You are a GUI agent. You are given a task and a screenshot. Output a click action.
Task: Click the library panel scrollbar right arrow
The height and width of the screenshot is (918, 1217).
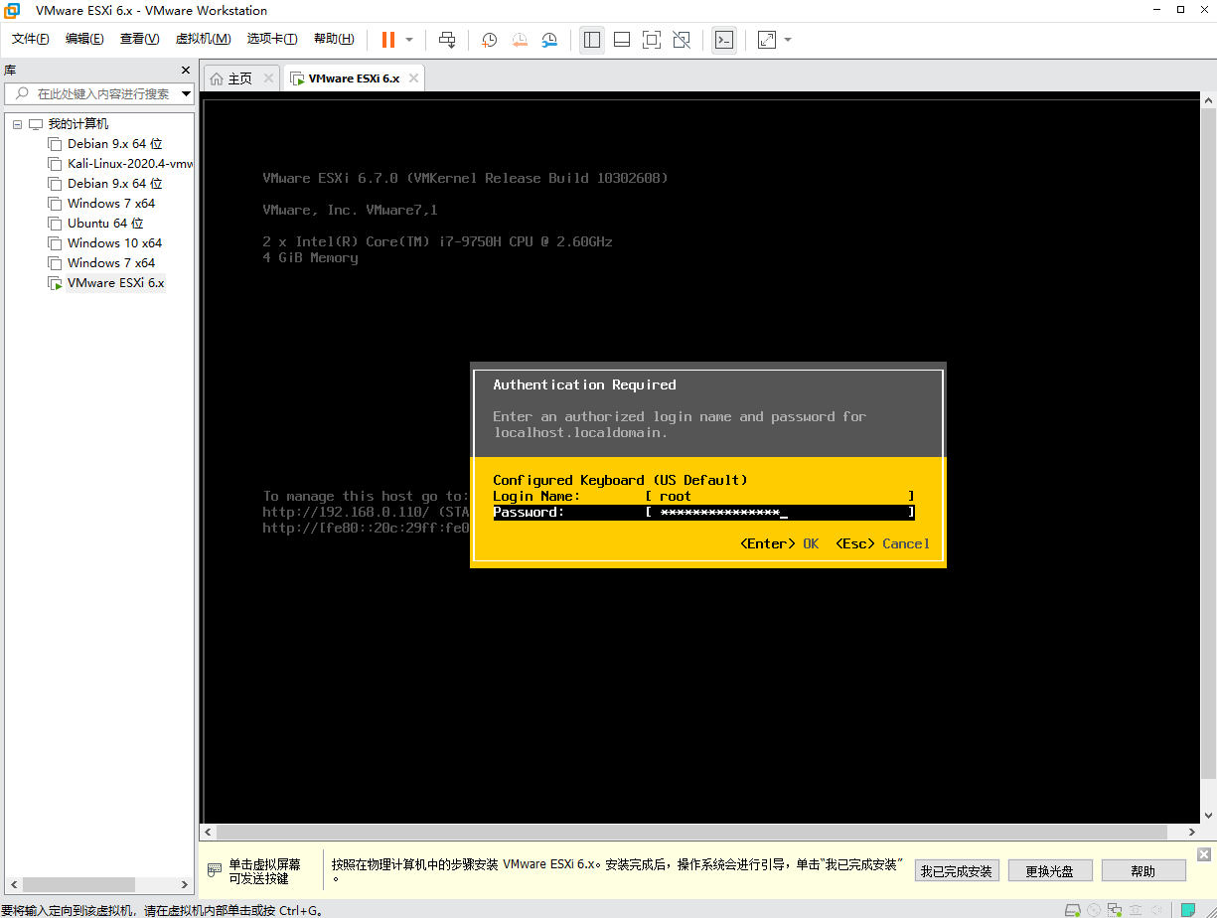pos(185,884)
